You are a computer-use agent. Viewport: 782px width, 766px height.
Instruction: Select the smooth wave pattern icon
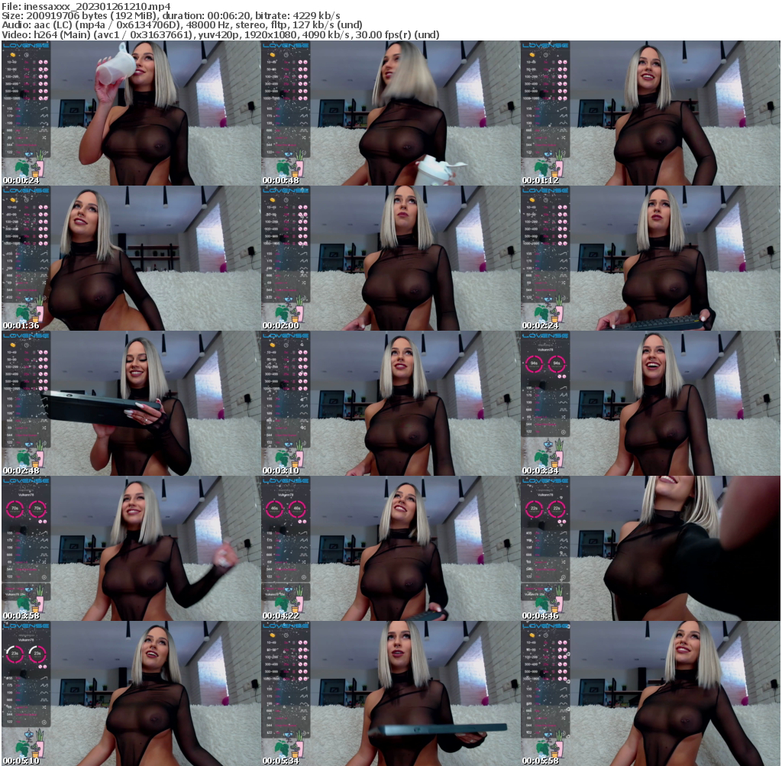pyautogui.click(x=44, y=123)
